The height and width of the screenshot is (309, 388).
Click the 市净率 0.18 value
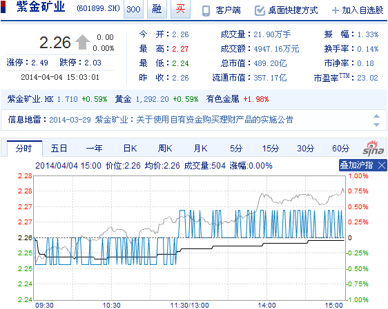tap(365, 63)
